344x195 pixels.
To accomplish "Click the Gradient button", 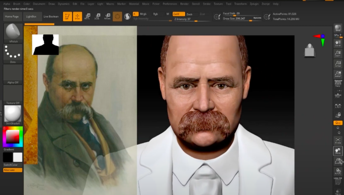I will [9, 150].
